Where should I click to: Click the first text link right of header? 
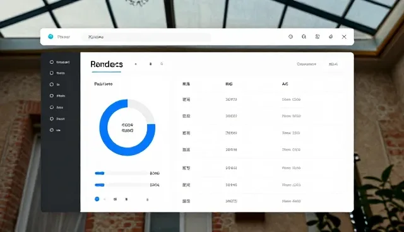(306, 64)
